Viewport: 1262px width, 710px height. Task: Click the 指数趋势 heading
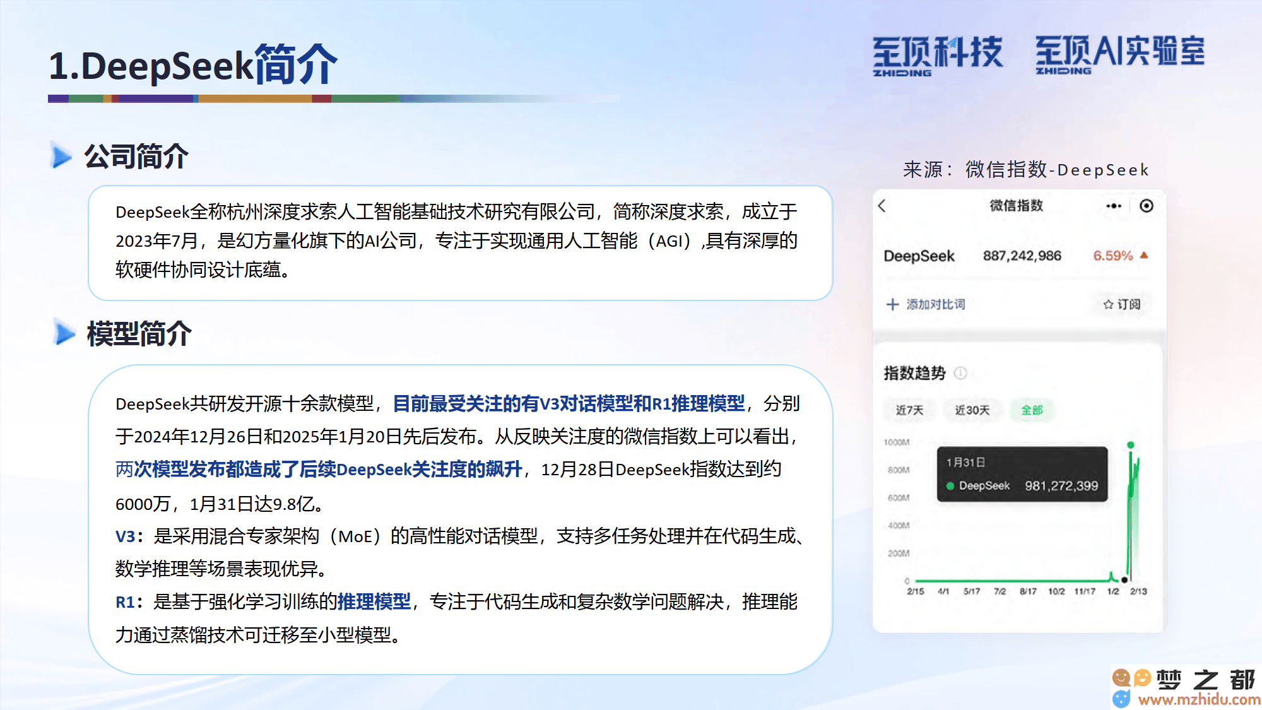click(915, 373)
